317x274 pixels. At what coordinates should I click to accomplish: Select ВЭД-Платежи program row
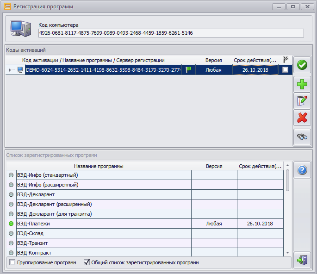tap(103, 224)
